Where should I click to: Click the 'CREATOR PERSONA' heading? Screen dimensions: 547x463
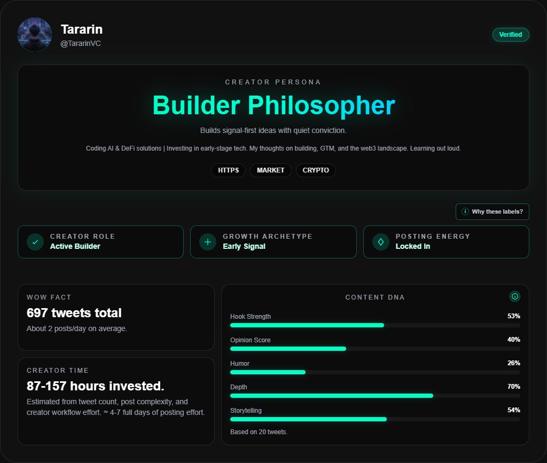tap(273, 82)
